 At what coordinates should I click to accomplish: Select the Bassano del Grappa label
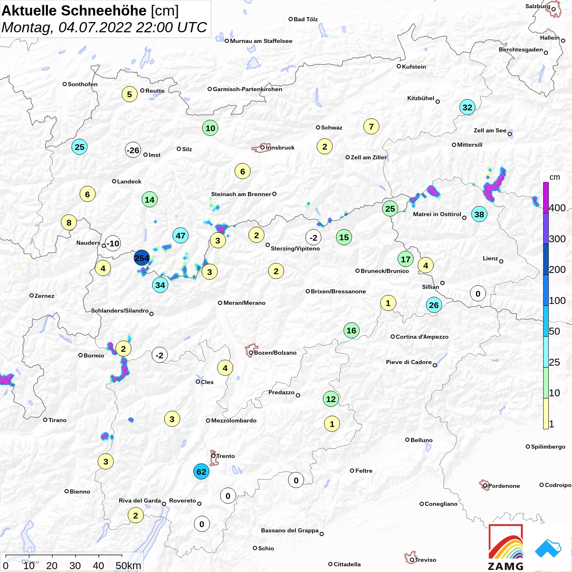click(290, 530)
